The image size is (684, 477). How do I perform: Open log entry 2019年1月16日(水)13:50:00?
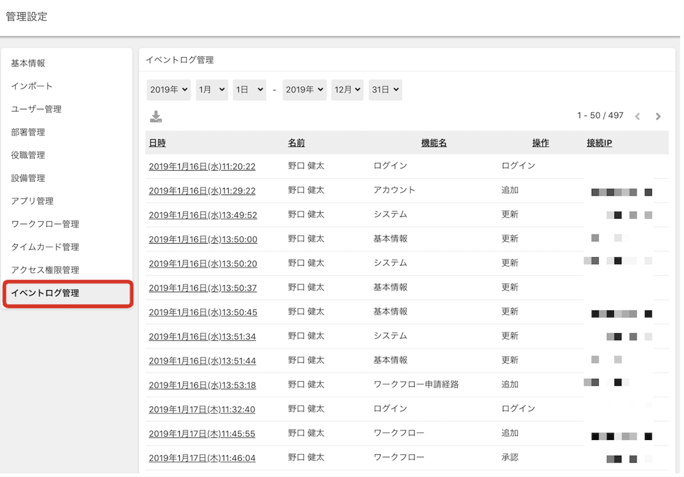203,239
